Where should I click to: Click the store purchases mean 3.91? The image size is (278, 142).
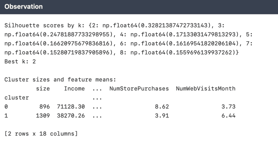coord(162,116)
